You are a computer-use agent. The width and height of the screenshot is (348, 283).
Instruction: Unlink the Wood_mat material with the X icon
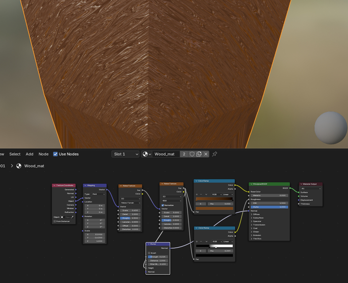click(206, 154)
